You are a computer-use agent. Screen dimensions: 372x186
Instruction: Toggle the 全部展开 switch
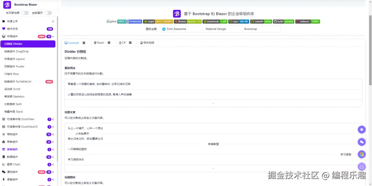pyautogui.click(x=48, y=13)
